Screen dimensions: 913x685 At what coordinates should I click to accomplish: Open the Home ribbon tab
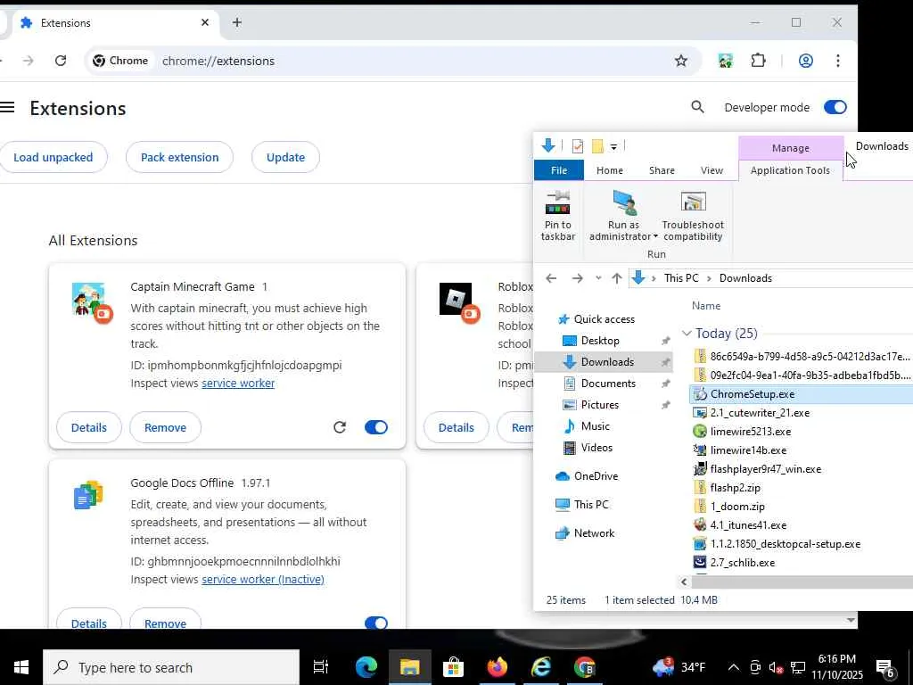point(610,170)
